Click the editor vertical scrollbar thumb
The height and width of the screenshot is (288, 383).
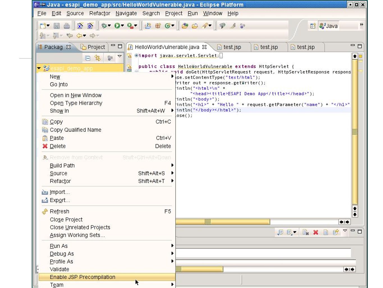(355, 132)
